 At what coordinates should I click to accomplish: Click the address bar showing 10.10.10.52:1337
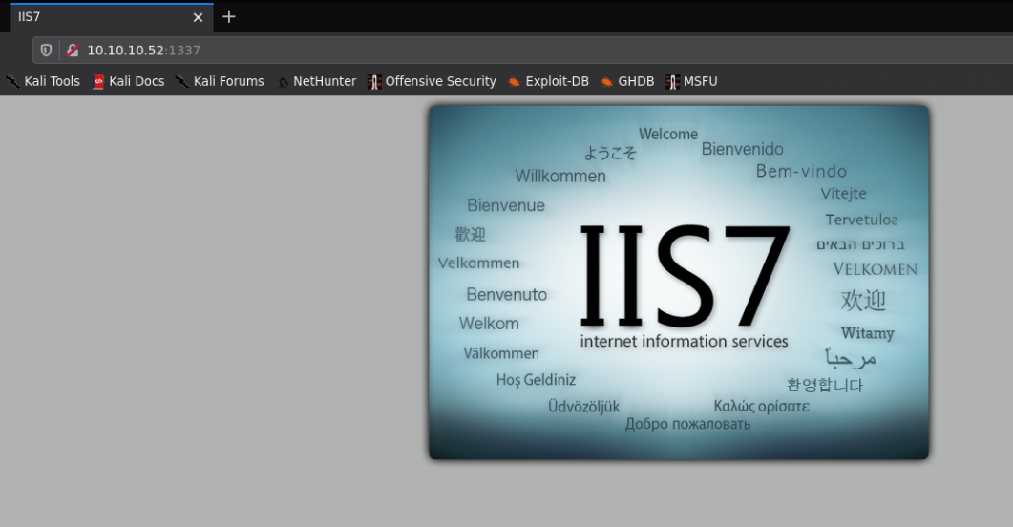(523, 51)
